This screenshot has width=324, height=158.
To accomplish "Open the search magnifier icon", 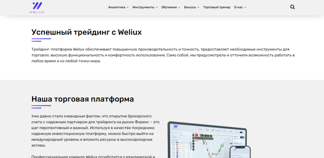I will (292, 7).
